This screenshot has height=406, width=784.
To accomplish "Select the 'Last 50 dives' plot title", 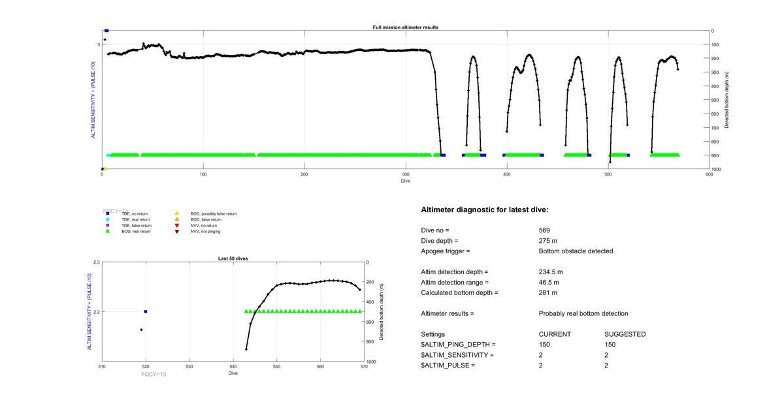I will coord(233,258).
